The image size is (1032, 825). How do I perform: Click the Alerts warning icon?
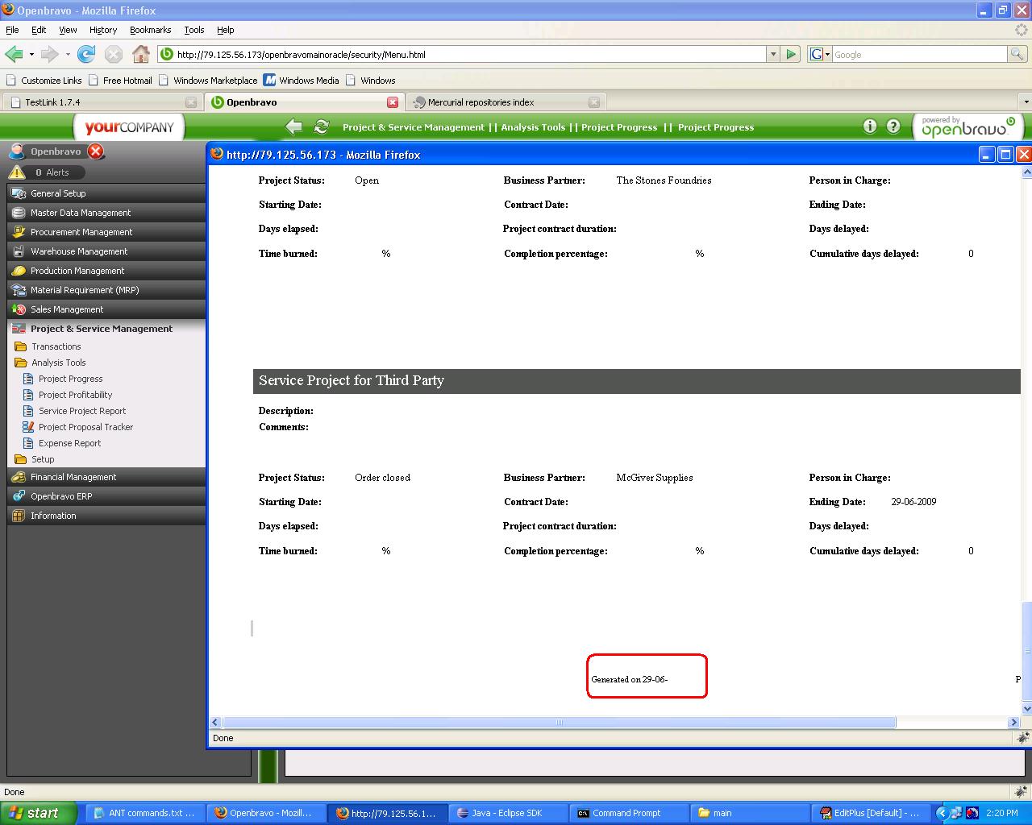pos(17,172)
